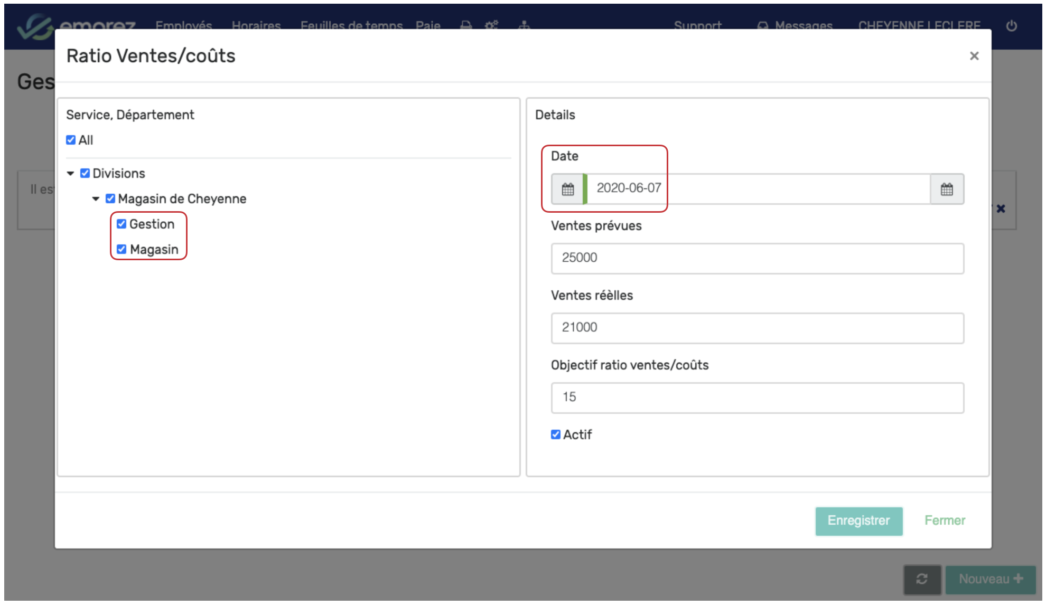1046x606 pixels.
Task: Open date picker with right calendar icon
Action: point(946,189)
